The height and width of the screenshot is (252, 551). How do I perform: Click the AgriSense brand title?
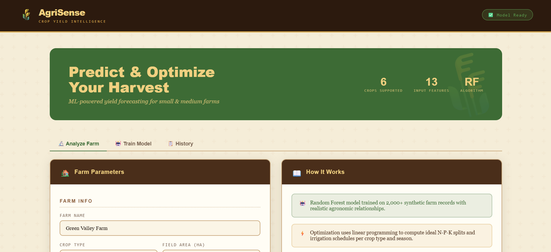point(62,13)
